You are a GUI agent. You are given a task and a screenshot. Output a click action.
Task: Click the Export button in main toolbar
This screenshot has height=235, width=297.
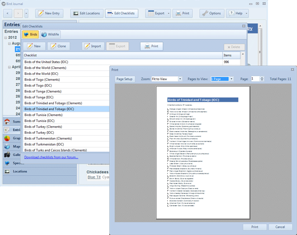(156, 13)
